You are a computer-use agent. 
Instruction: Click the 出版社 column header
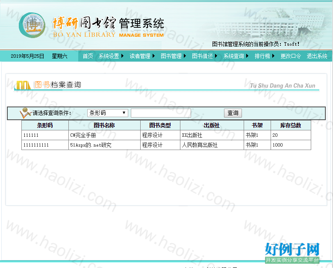(212, 125)
